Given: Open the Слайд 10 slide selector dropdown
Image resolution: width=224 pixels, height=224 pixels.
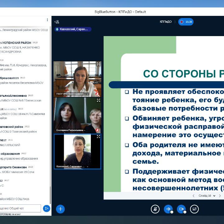Looking at the screenshot, I should [206, 196].
